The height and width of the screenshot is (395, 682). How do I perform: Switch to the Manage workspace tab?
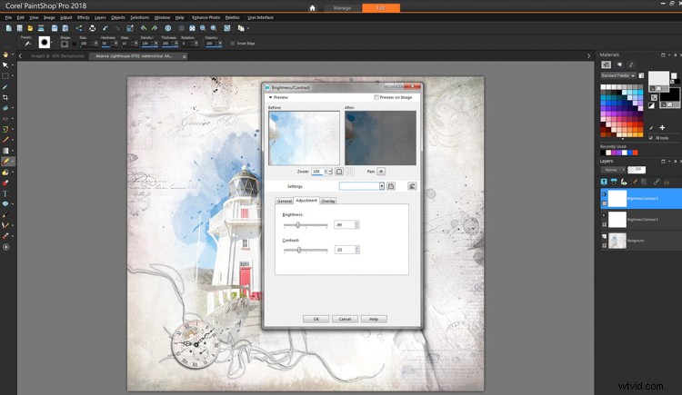click(x=342, y=8)
